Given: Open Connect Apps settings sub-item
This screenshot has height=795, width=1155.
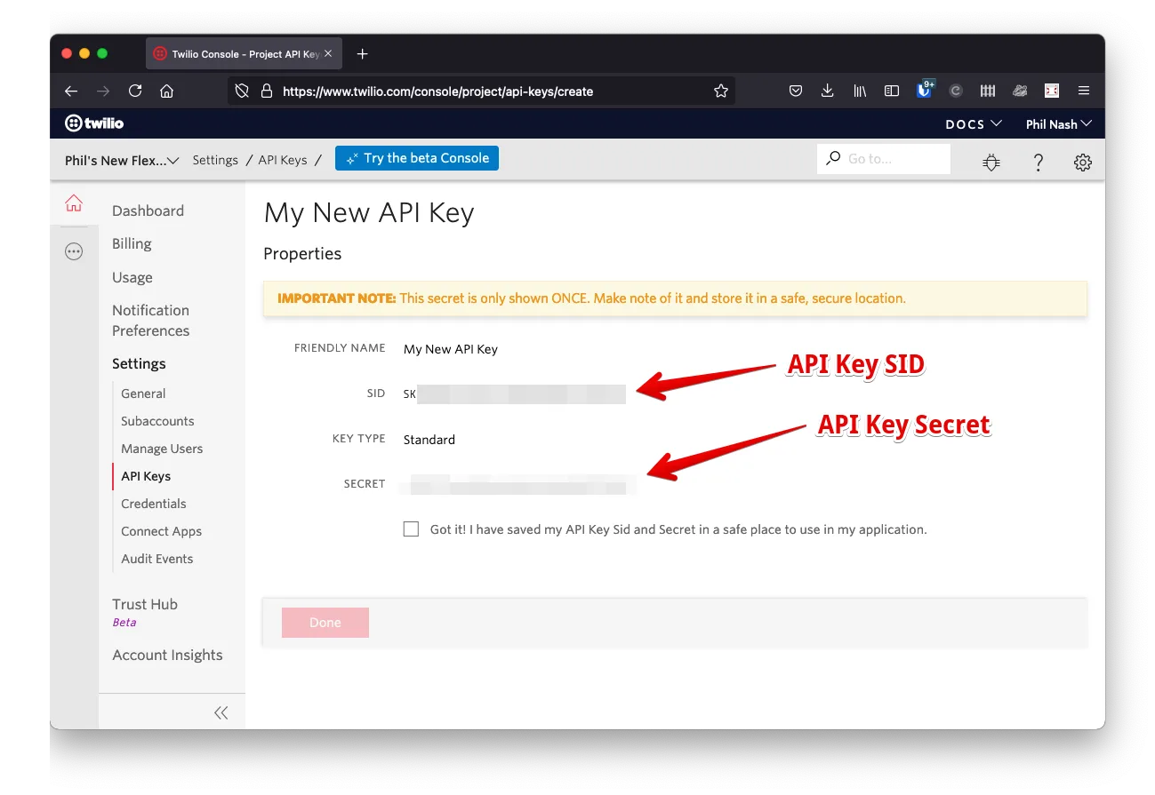Looking at the screenshot, I should pyautogui.click(x=162, y=531).
